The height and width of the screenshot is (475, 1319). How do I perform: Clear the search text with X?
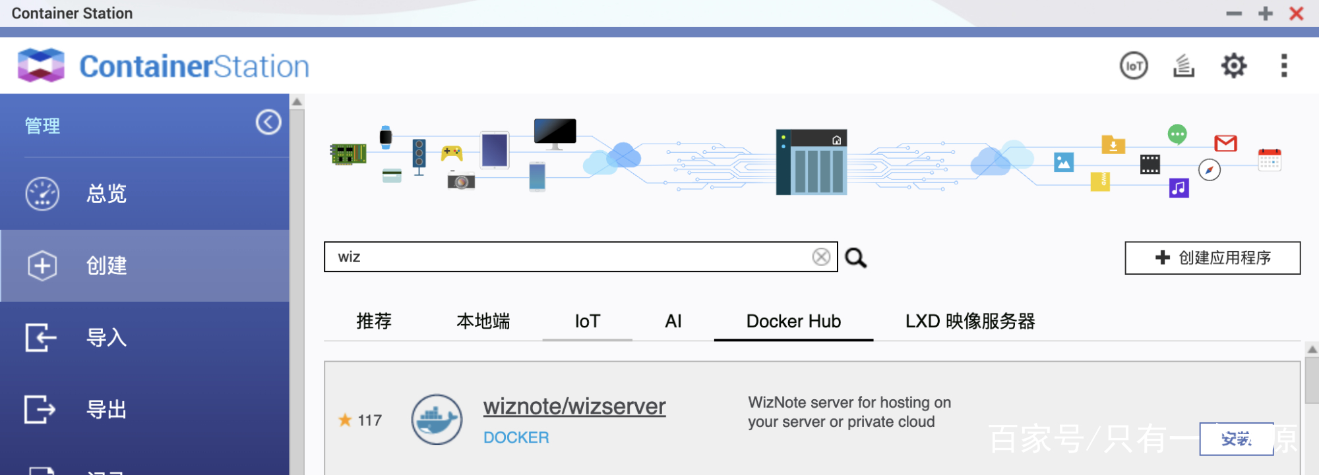pos(821,257)
